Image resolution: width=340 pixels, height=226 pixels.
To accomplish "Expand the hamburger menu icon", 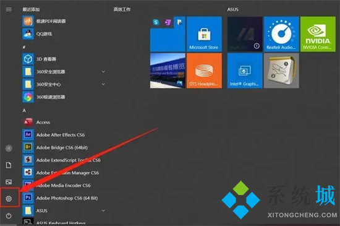I will 9,9.
